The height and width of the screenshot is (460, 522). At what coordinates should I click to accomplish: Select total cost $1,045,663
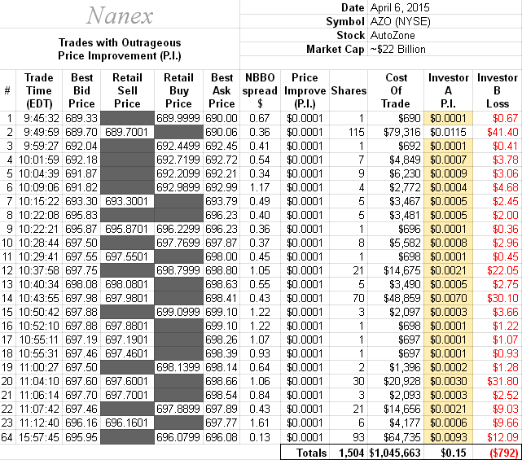coord(395,453)
